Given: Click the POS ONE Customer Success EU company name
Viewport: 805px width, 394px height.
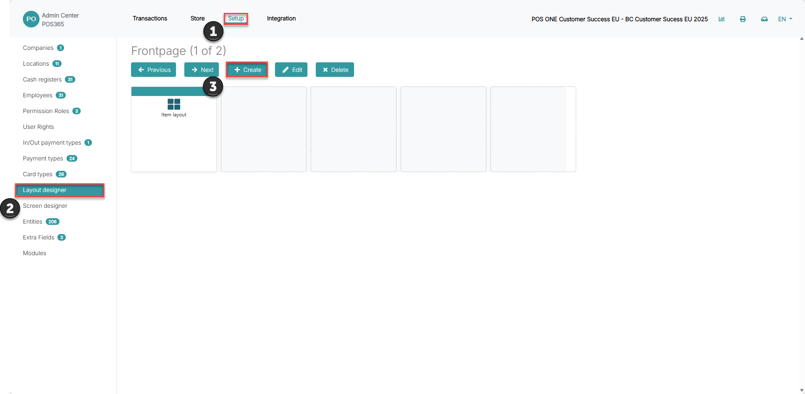Looking at the screenshot, I should coord(619,19).
